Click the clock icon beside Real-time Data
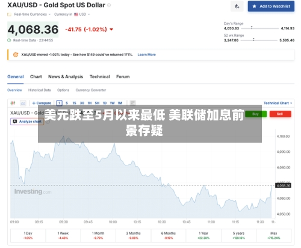This screenshot has height=248, width=301. click(9, 40)
